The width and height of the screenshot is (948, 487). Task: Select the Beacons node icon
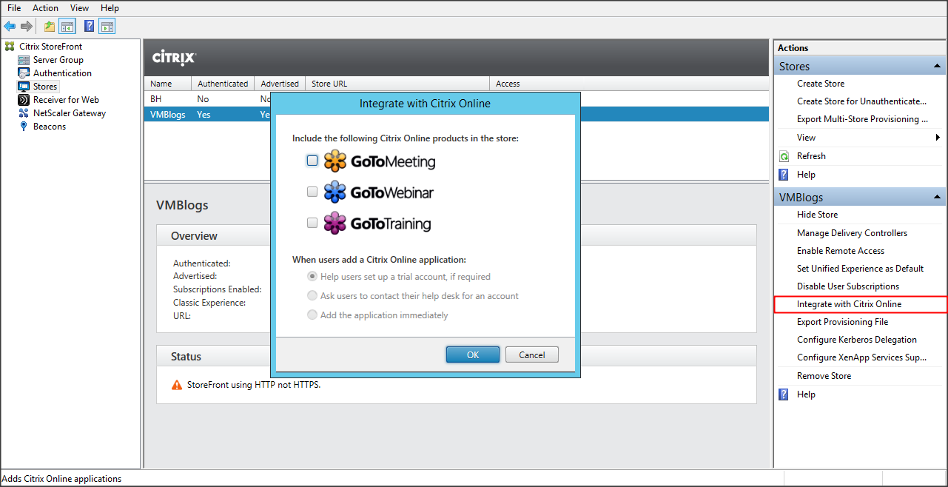24,127
